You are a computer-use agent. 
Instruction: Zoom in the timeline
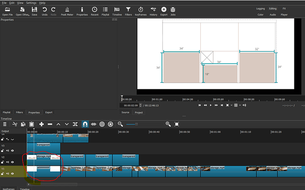pyautogui.click(x=168, y=124)
